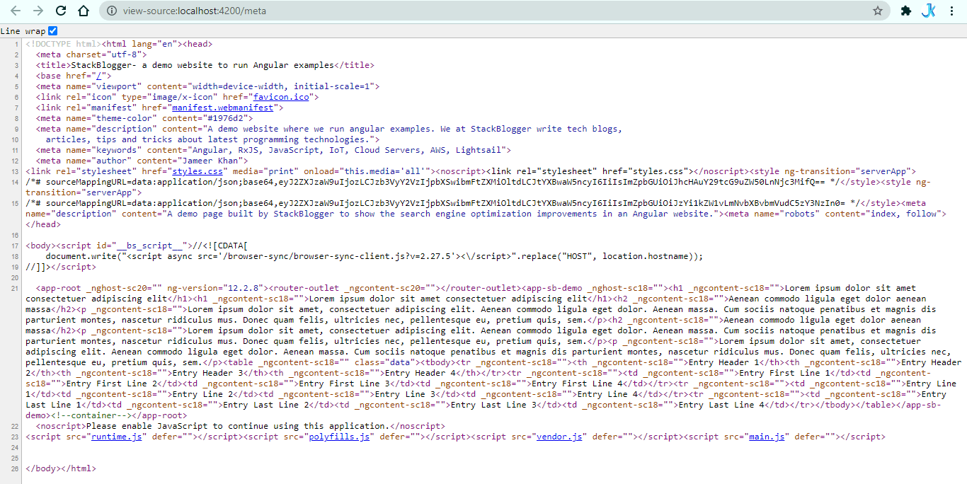Click line number 13 in the gutter

(15, 171)
